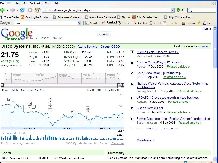
Task: Open the Crossing the Structur... Blogger bookmark
Action: pyautogui.click(x=36, y=17)
